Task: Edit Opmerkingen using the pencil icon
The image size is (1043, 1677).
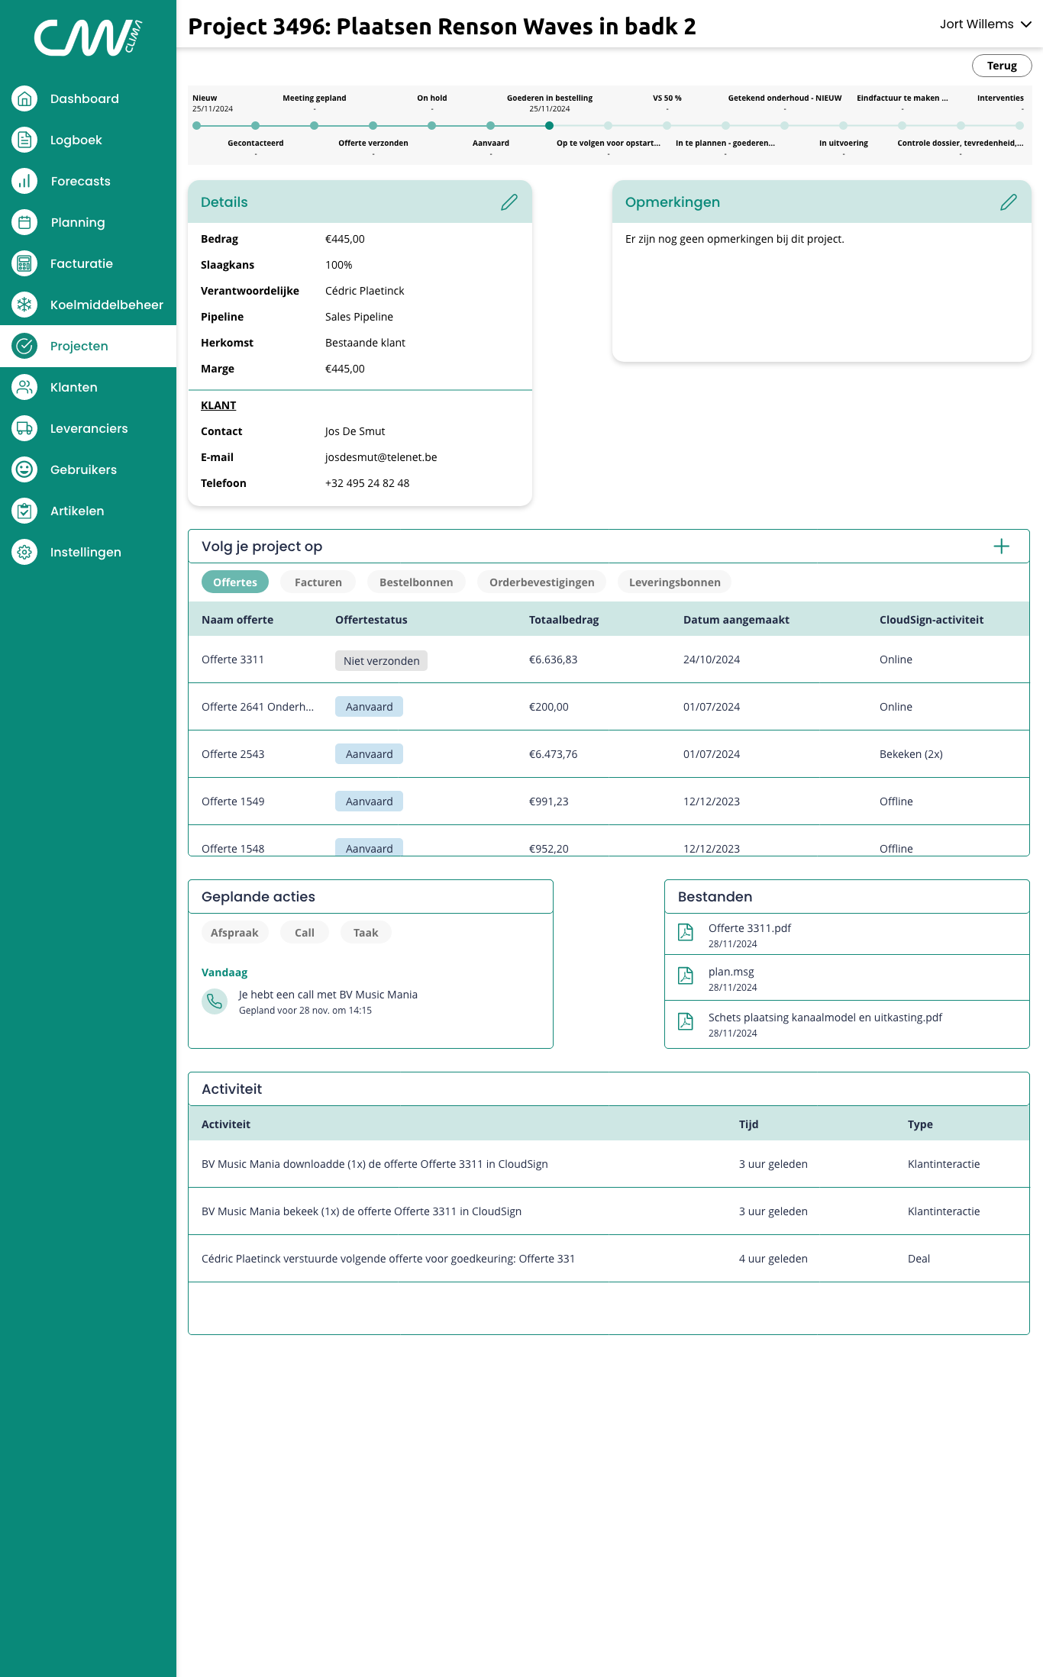Action: [x=1008, y=202]
